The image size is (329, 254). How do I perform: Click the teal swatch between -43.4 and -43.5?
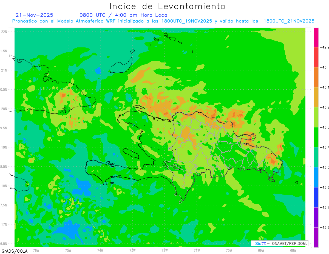coord(316,157)
